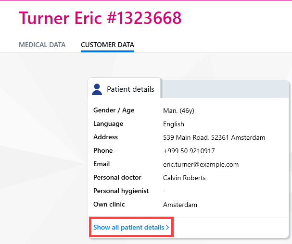This screenshot has width=292, height=244.
Task: Click the patient person icon
Action: (97, 89)
